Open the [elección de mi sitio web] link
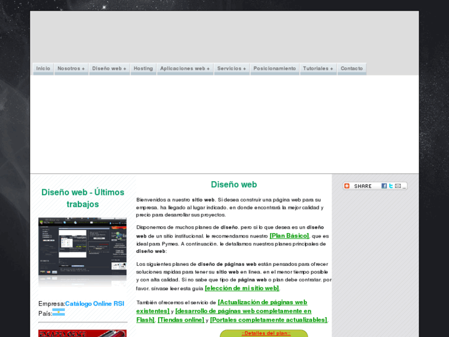449x337 pixels. pos(241,288)
